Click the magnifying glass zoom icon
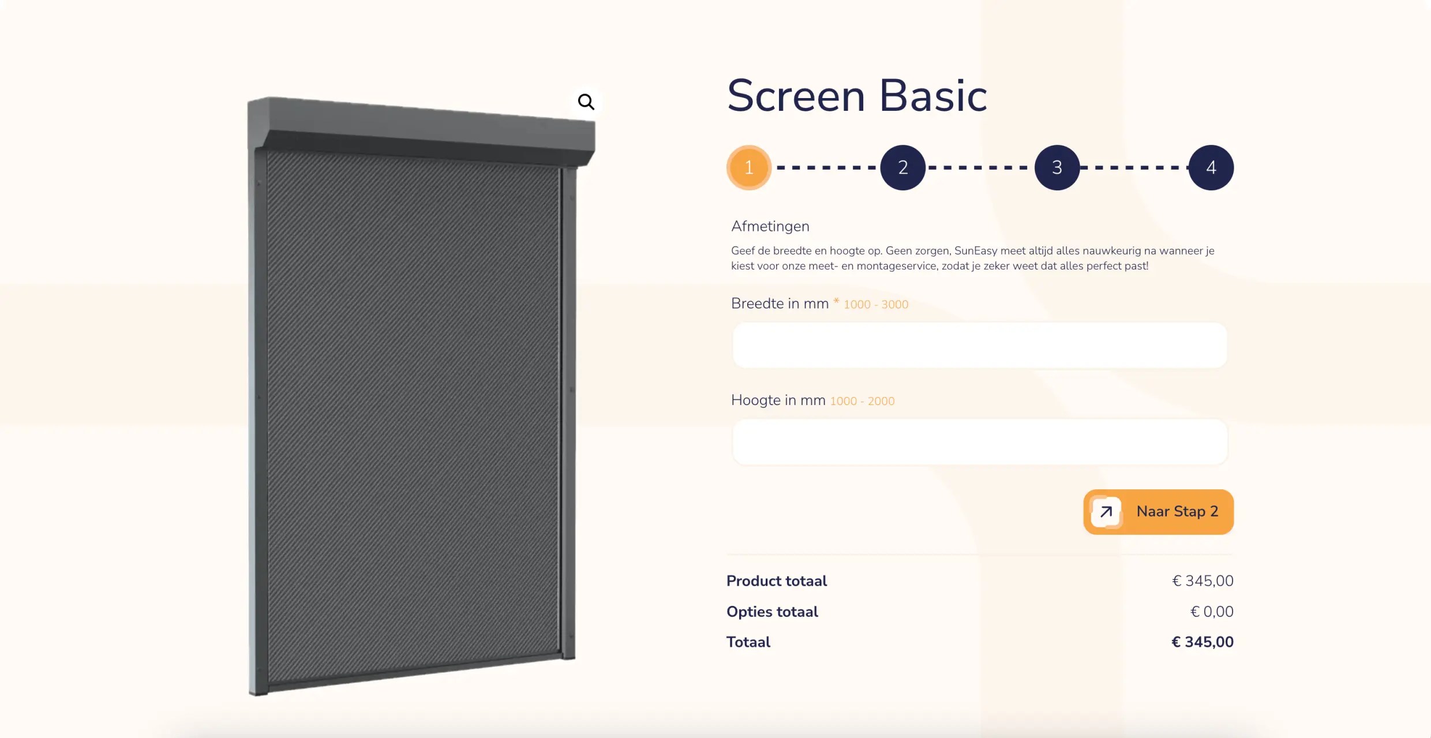This screenshot has width=1431, height=738. 586,102
